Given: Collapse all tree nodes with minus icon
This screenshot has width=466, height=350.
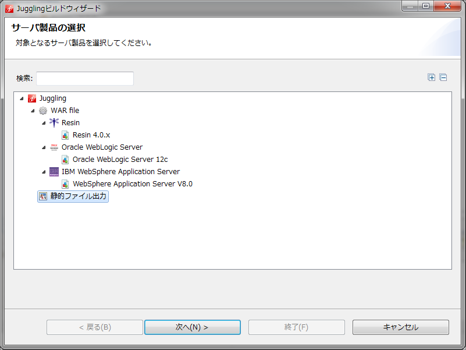Looking at the screenshot, I should coord(443,77).
